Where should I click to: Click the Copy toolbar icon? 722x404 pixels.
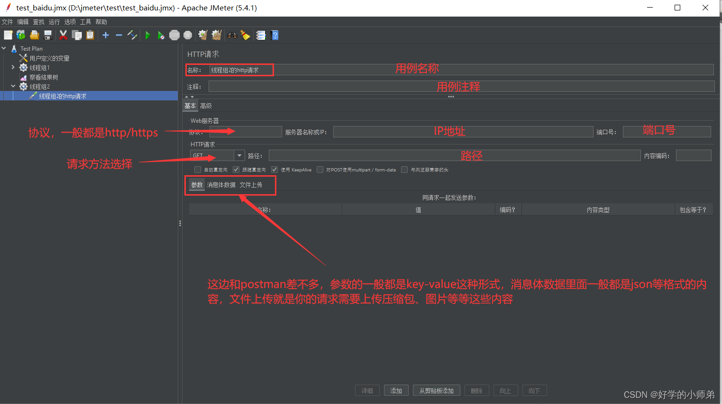(x=77, y=35)
